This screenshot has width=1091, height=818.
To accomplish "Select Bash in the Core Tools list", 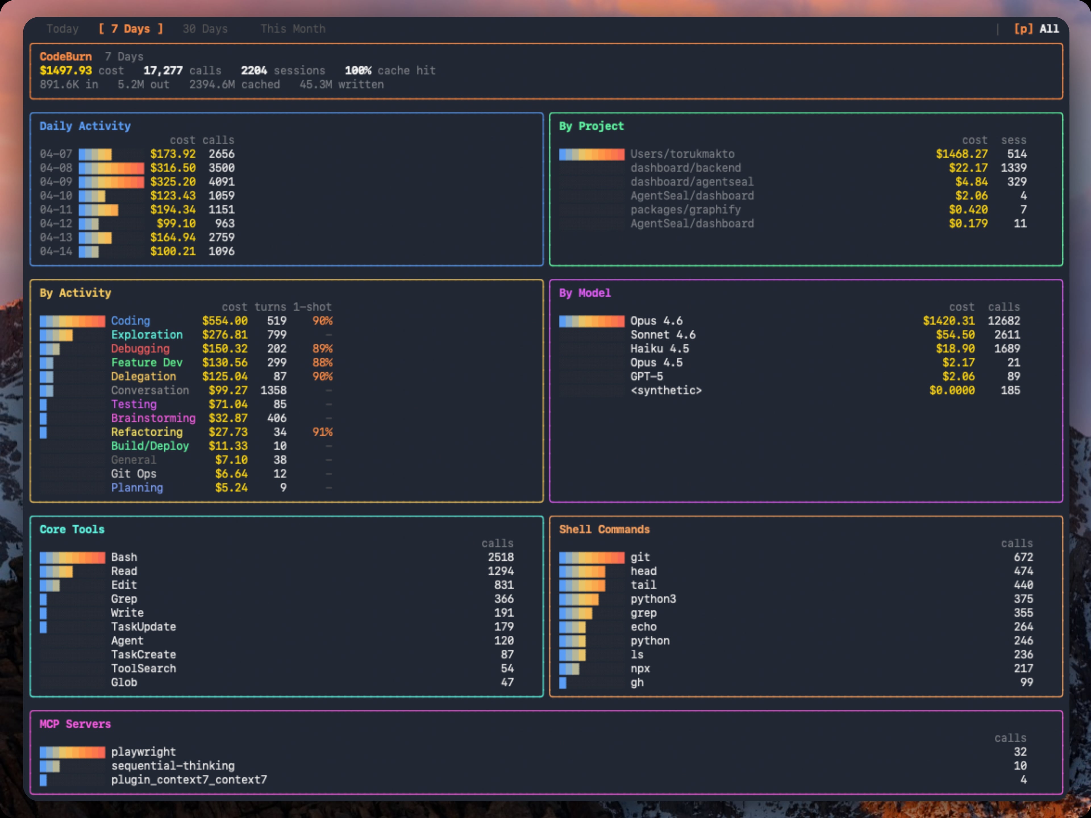I will [124, 557].
